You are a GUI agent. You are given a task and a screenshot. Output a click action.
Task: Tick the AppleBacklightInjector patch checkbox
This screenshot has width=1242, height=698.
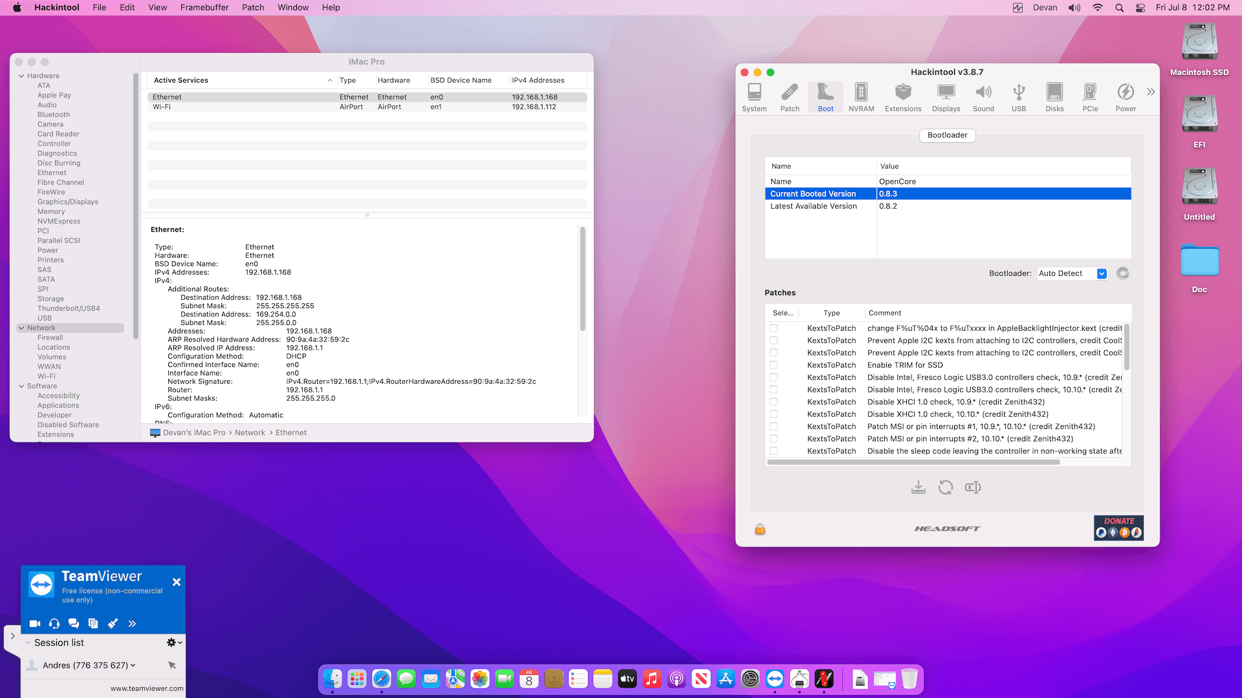[x=774, y=328]
